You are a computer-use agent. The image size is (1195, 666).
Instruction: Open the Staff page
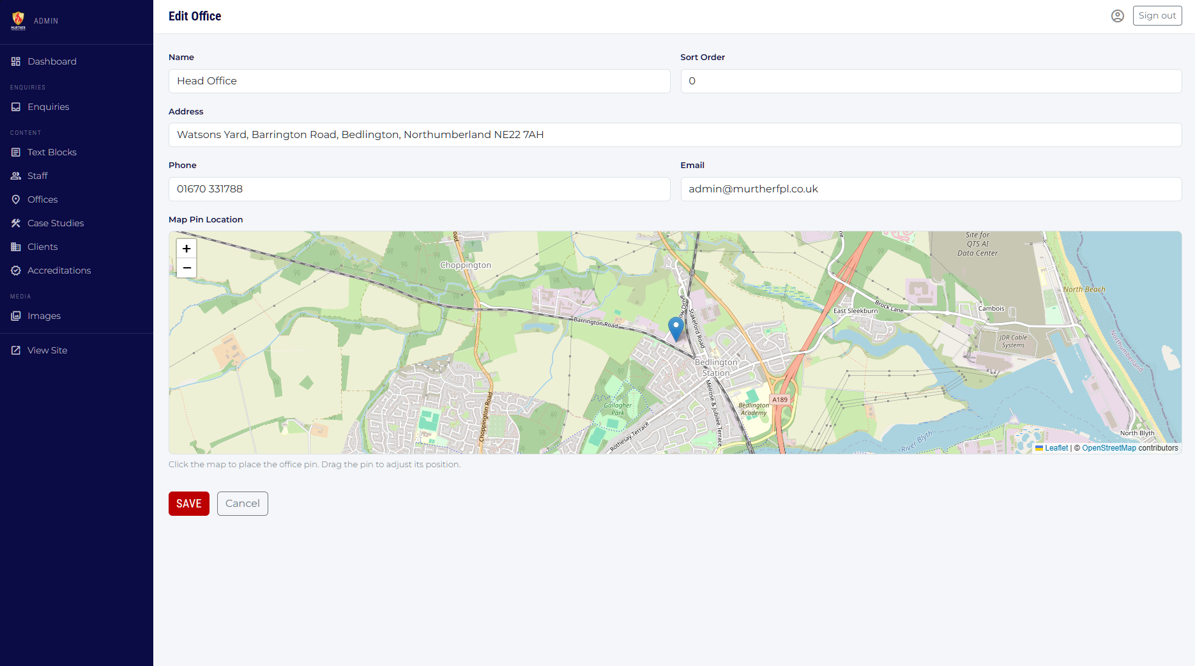(x=37, y=176)
